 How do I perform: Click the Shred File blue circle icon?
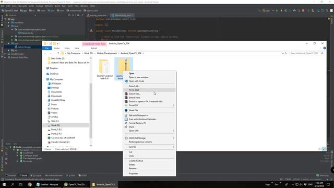(126, 110)
